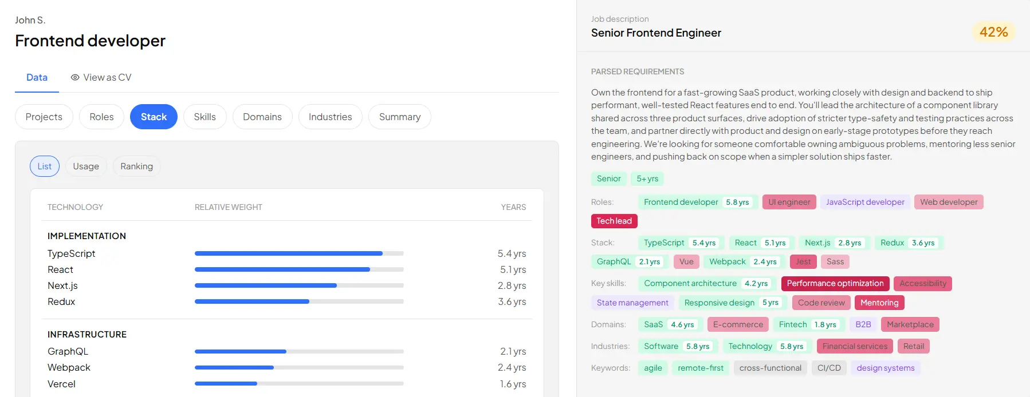Click the Mentoring skill tag
Screen dimensions: 1030x397
click(879, 303)
